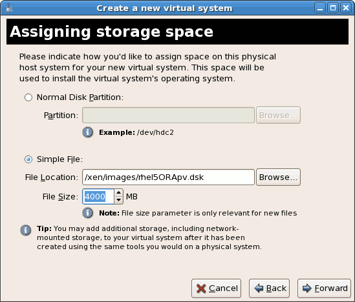Click the File Location text field

168,177
